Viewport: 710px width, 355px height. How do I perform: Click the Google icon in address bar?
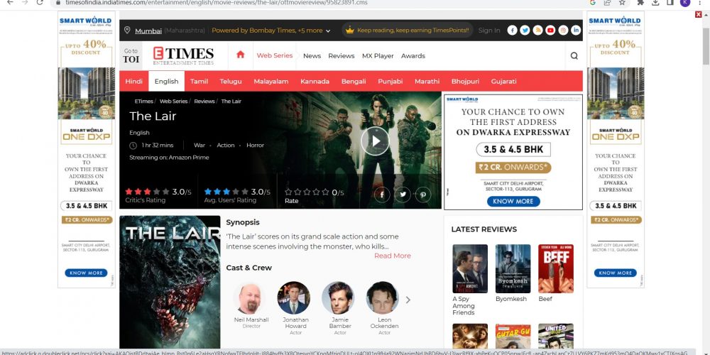[x=592, y=2]
